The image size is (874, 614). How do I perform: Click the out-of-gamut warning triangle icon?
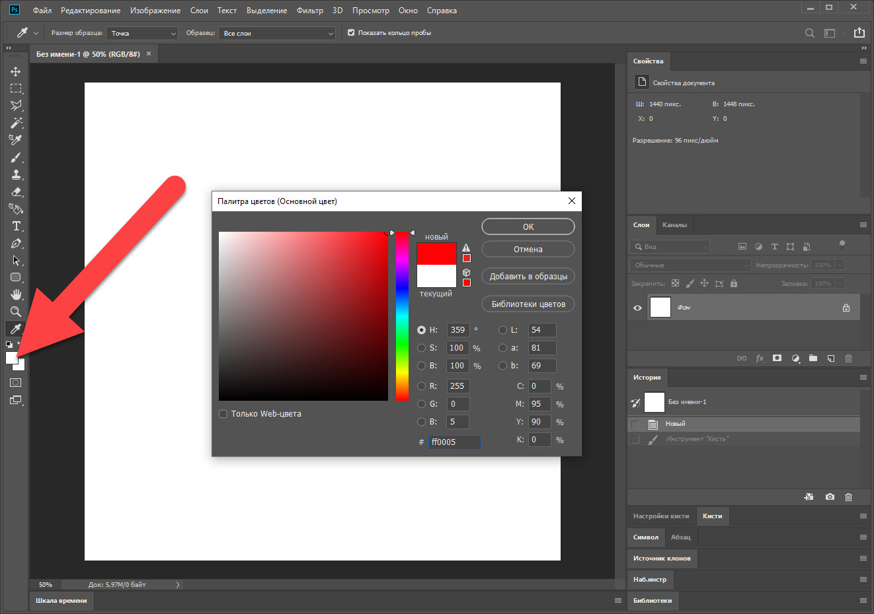point(466,248)
